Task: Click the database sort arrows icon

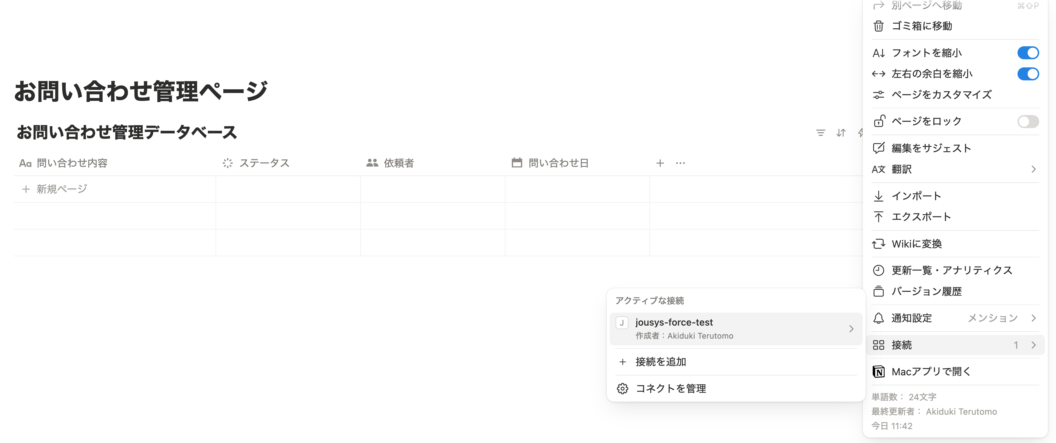Action: click(x=841, y=133)
